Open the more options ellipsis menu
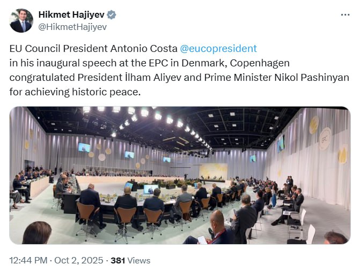The height and width of the screenshot is (272, 359). [345, 15]
